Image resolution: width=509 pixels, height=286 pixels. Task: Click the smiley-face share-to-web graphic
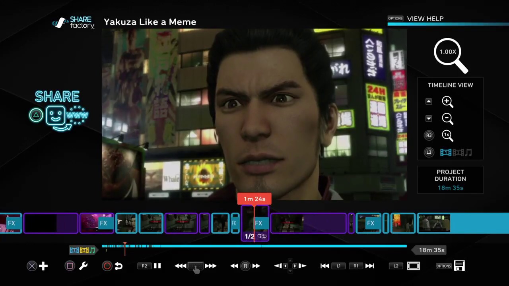[x=67, y=118]
